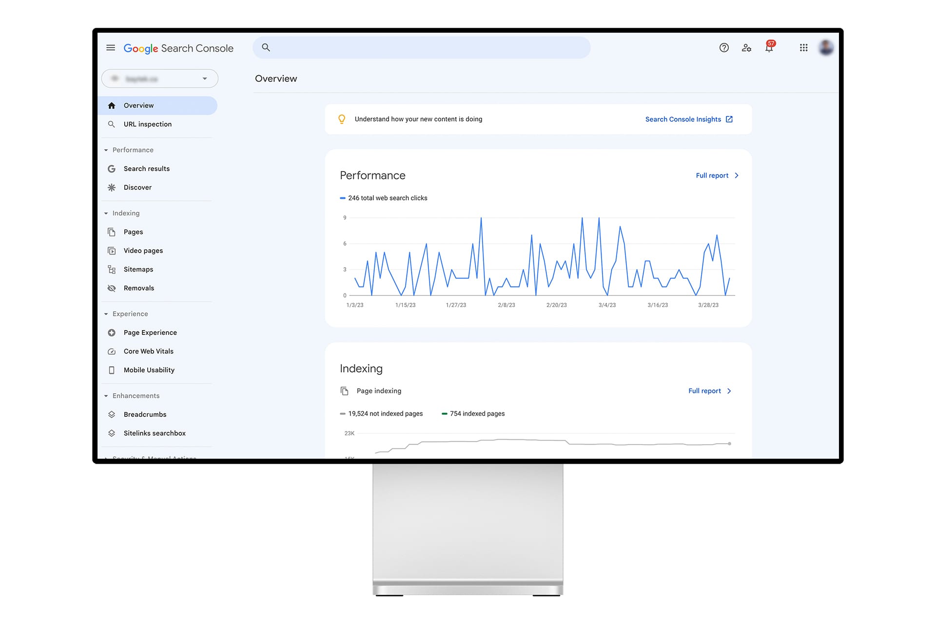Click the Overview home icon

(x=112, y=106)
